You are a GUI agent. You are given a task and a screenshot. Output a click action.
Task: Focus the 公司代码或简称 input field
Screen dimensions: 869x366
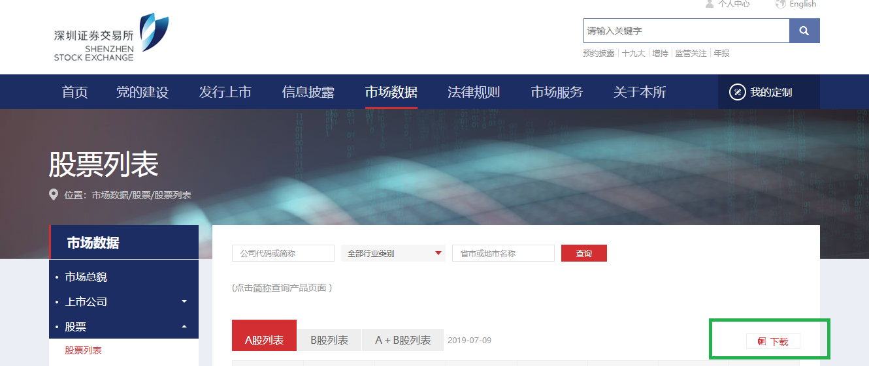[x=283, y=253]
